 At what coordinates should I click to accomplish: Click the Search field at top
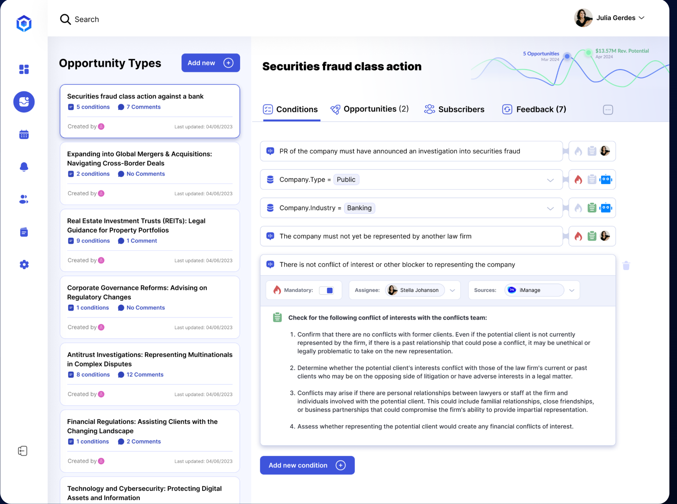80,19
